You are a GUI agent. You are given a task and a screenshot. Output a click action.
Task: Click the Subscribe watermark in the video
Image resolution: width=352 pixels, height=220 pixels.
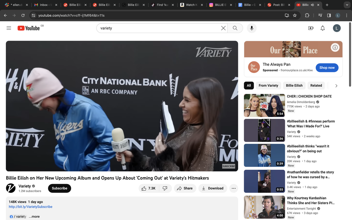[x=228, y=166]
